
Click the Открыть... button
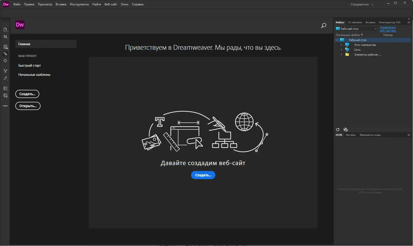tap(28, 106)
